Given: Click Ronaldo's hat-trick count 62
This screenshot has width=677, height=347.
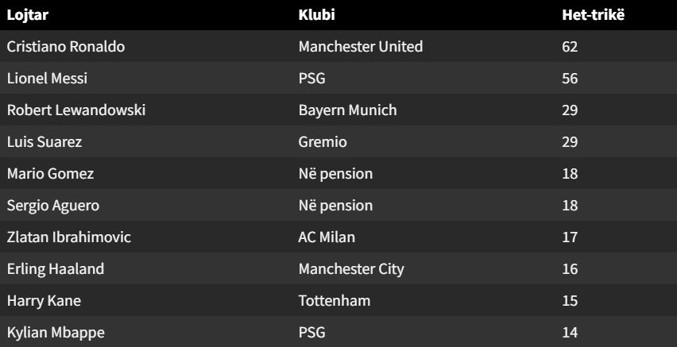Looking at the screenshot, I should click(570, 46).
